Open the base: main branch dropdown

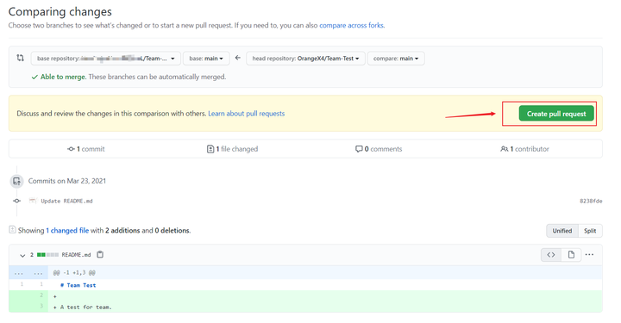206,59
